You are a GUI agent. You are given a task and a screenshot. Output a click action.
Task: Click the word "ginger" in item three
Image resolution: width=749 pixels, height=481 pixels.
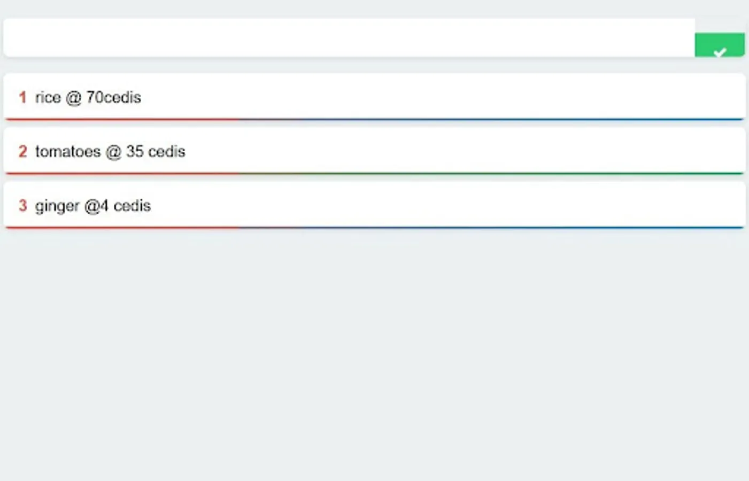(57, 206)
